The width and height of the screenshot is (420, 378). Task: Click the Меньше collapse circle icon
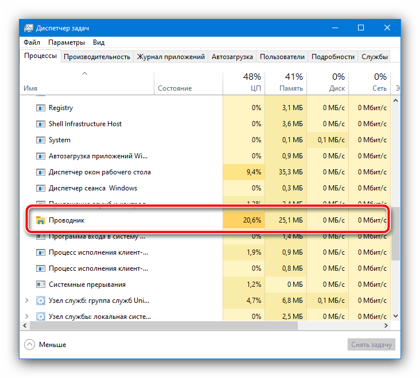[29, 345]
